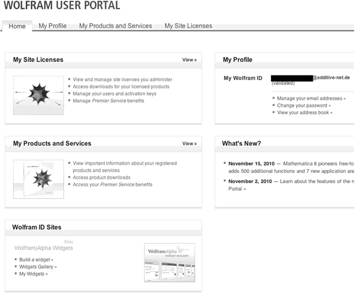Image resolution: width=356 pixels, height=297 pixels.
Task: Click 'Manage Premier Service benefits' text
Action: tap(108, 100)
